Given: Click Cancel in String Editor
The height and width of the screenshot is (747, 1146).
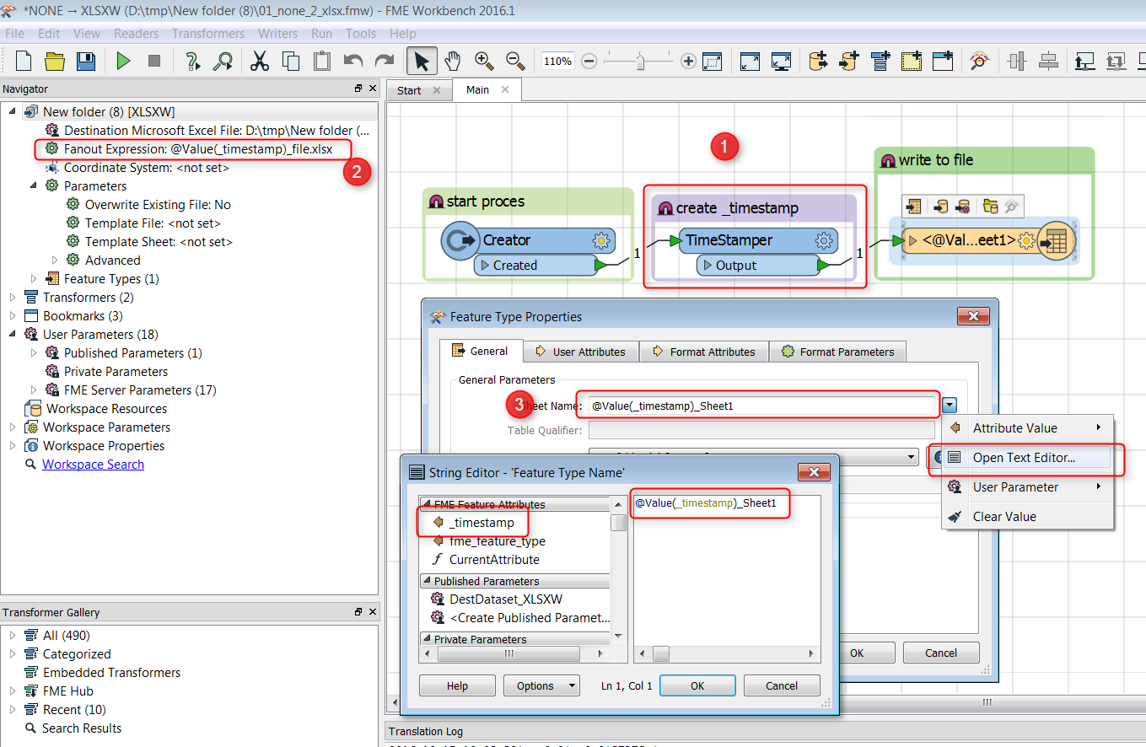Looking at the screenshot, I should pyautogui.click(x=782, y=685).
